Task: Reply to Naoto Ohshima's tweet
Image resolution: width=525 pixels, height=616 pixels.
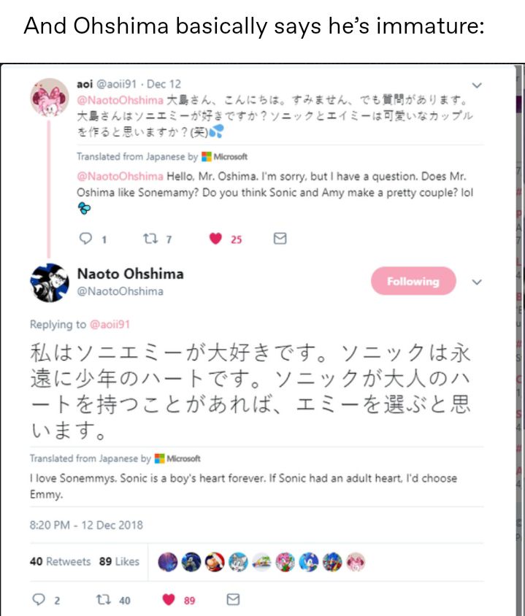Action: coord(39,599)
